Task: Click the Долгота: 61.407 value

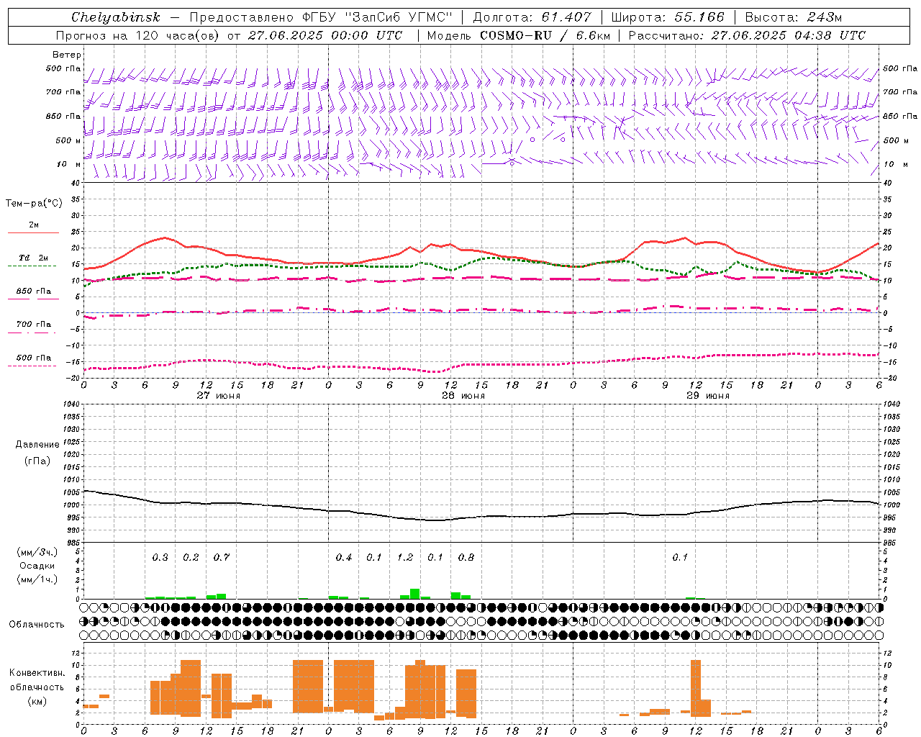Action: [x=532, y=17]
